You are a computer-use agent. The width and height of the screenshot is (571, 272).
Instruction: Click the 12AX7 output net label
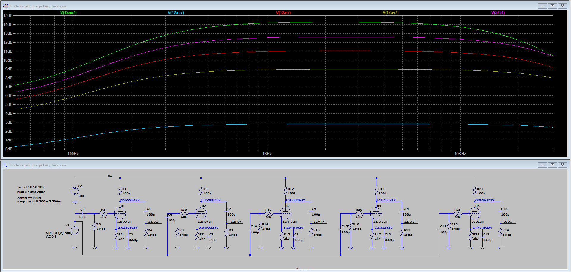(x=154, y=222)
